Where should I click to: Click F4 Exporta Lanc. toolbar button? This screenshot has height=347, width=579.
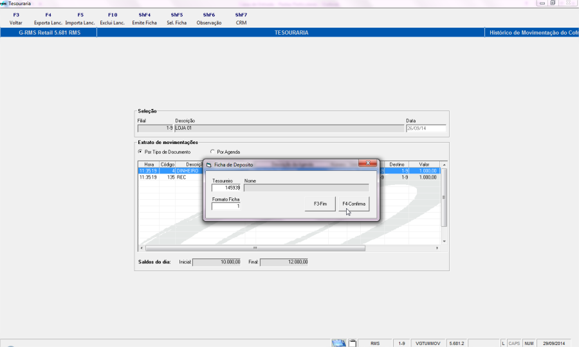(x=48, y=19)
